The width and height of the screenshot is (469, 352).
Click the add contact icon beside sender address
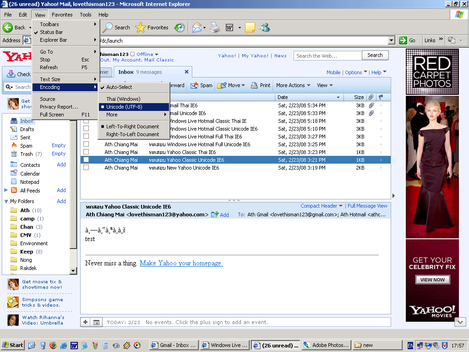tap(214, 214)
